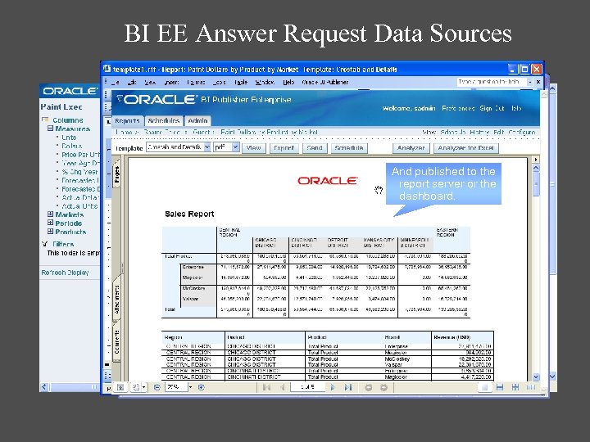The height and width of the screenshot is (442, 590).
Task: Open the Attachments side panel tab
Action: [x=116, y=299]
